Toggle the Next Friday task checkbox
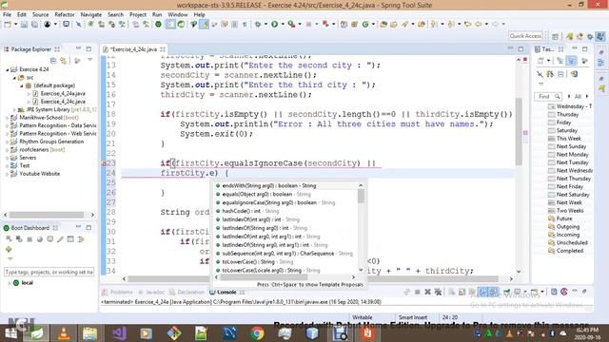This screenshot has height=342, width=609. [551, 186]
